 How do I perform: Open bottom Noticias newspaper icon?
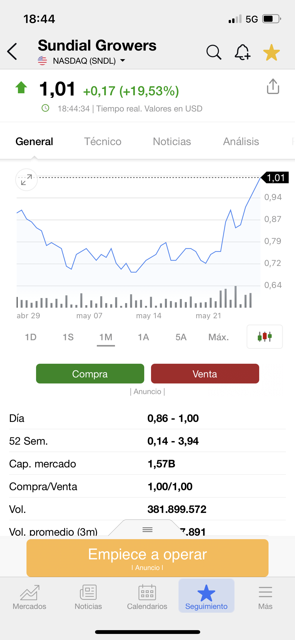click(x=88, y=592)
